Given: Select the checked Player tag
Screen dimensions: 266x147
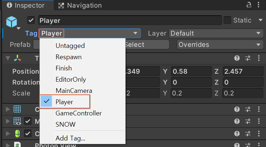Looking at the screenshot, I should pos(65,102).
